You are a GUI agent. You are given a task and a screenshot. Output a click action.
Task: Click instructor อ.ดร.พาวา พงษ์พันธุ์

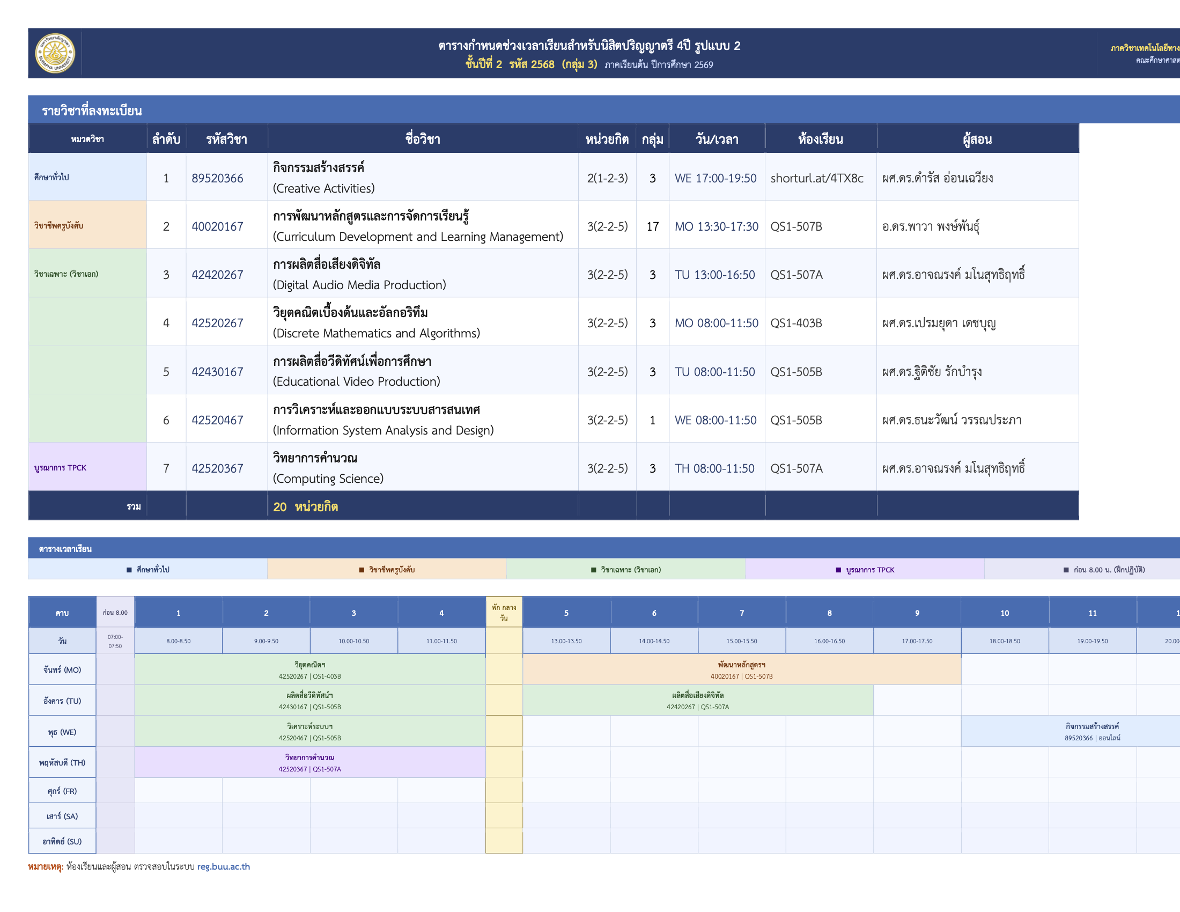931,226
